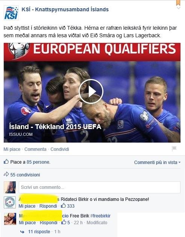The height and width of the screenshot is (237, 185).
Task: Click the thumbs-up icon showing 333 likes
Action: pos(64,205)
